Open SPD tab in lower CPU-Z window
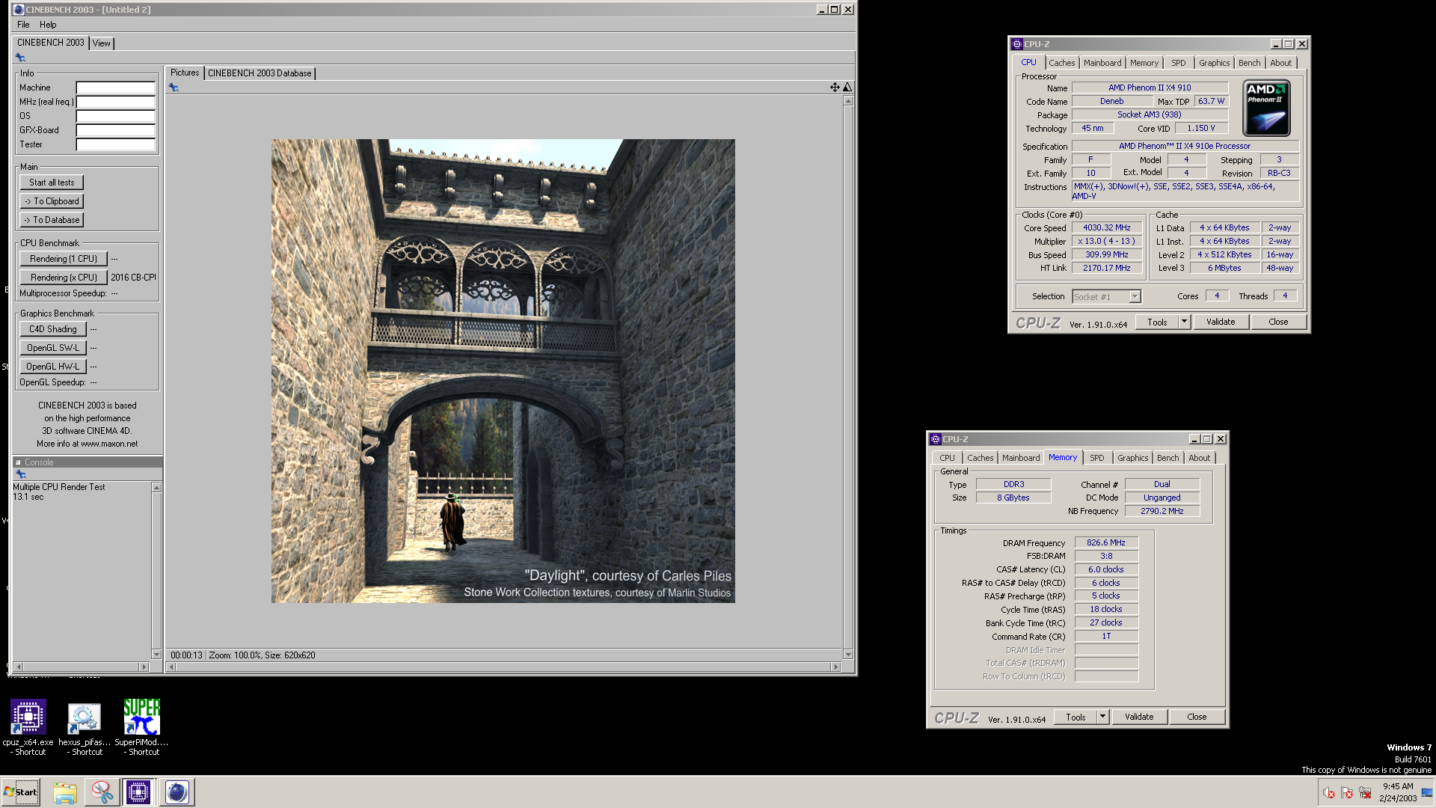1436x808 pixels. point(1096,458)
